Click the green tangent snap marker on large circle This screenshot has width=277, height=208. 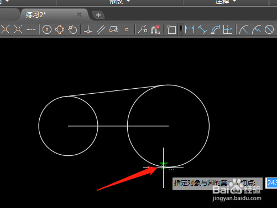pyautogui.click(x=164, y=166)
